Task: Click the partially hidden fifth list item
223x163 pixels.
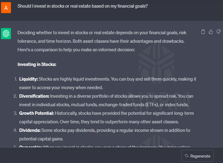Action: (102, 146)
